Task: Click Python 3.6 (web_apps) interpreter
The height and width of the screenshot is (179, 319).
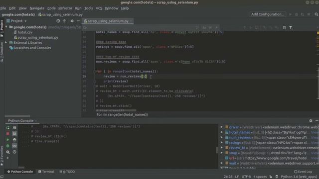Action: (299, 177)
